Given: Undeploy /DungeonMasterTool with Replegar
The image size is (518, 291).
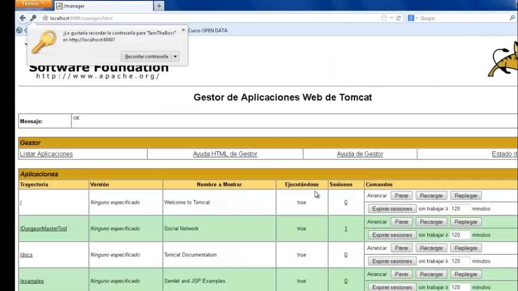Looking at the screenshot, I should [466, 222].
